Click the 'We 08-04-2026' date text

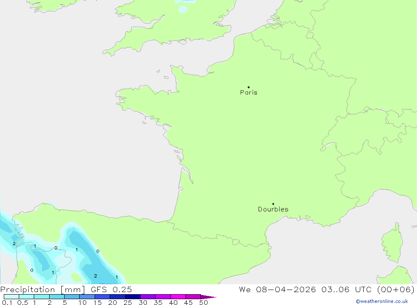coord(277,290)
